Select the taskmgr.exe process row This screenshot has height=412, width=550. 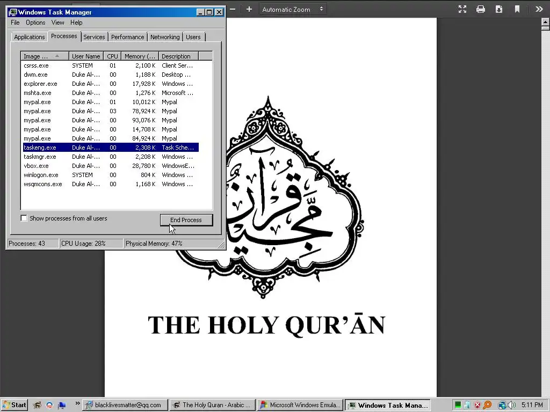tap(111, 157)
